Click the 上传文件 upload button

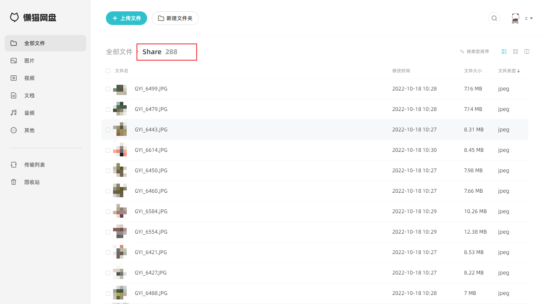tap(126, 18)
